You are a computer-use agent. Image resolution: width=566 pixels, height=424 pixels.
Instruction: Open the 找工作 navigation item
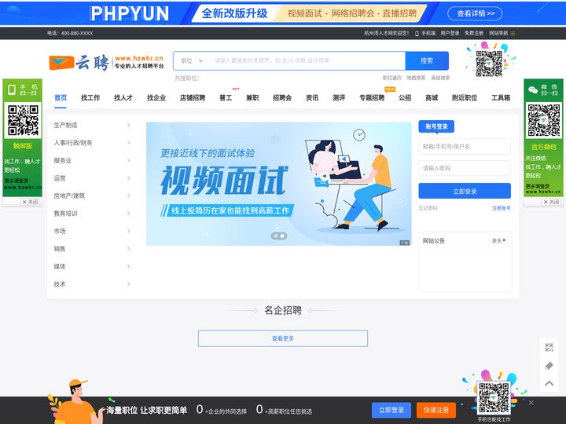(90, 97)
